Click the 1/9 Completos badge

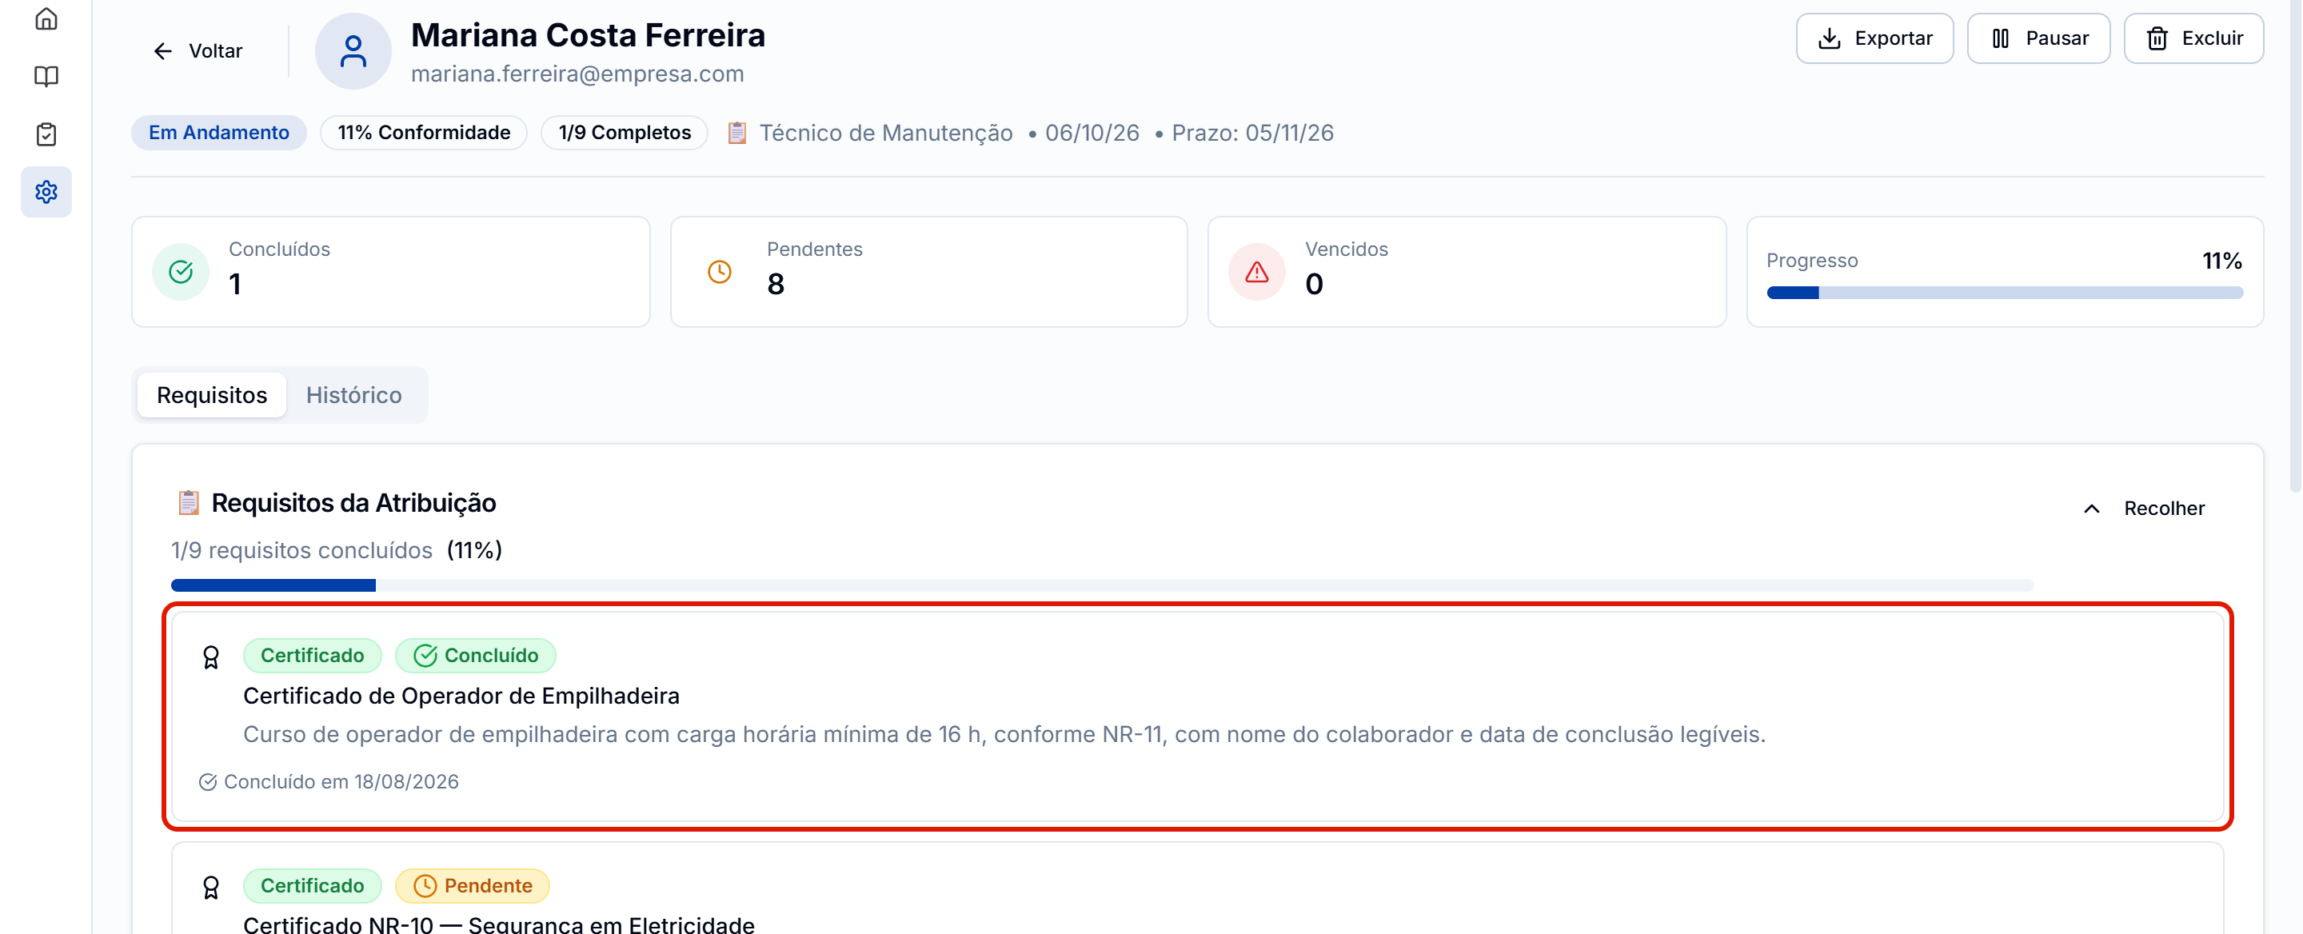tap(625, 132)
